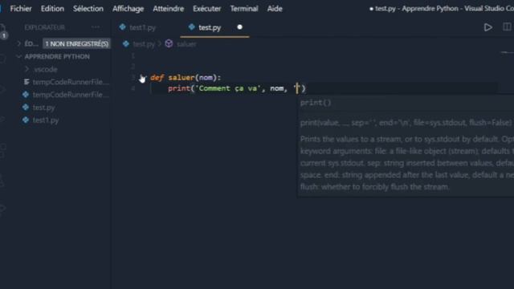This screenshot has height=289, width=514.
Task: Click the saluer symbol cube icon
Action: pos(169,43)
